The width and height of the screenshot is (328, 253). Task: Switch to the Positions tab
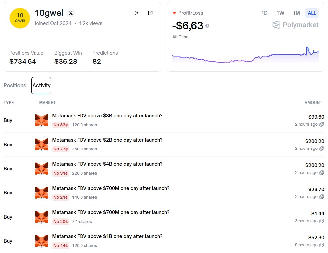pyautogui.click(x=15, y=85)
